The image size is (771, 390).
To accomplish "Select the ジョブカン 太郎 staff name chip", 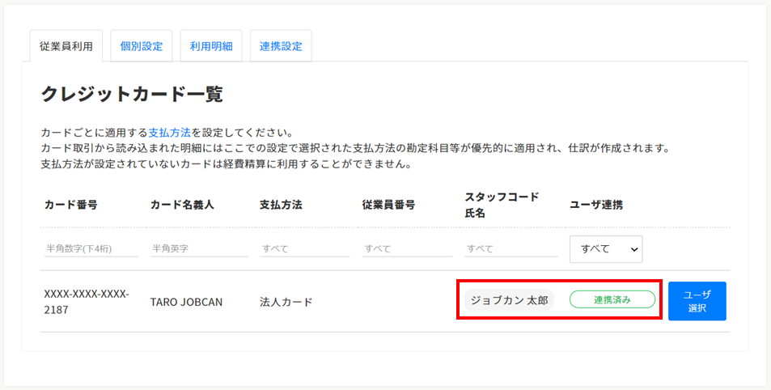I will 509,300.
